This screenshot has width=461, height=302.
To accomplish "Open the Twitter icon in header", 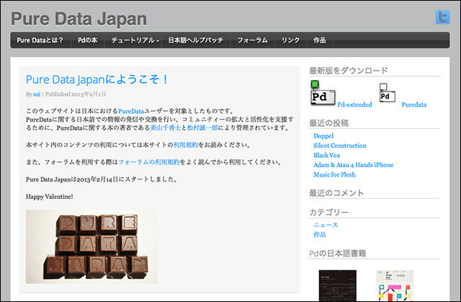I will coord(442,17).
